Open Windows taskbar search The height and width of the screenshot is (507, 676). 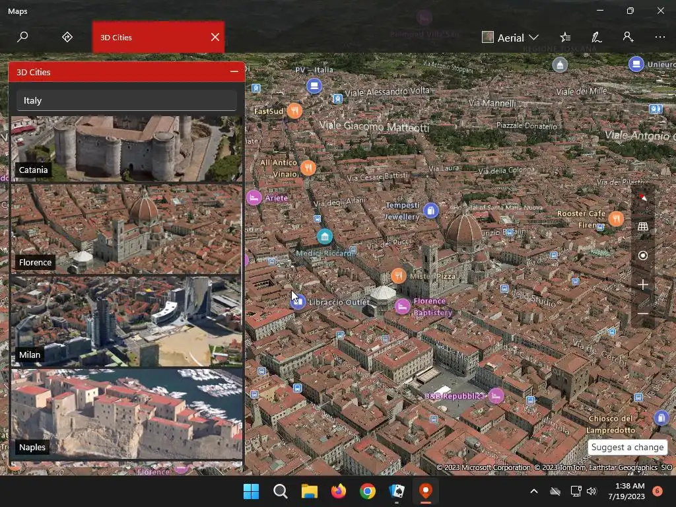(280, 491)
